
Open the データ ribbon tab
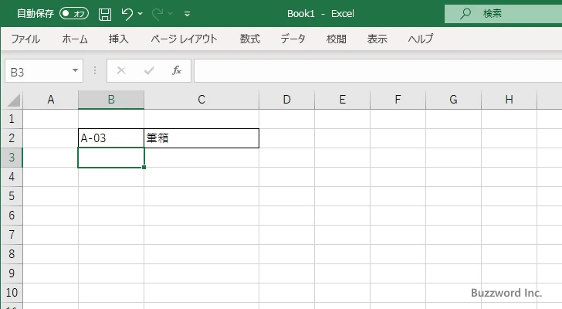(x=293, y=39)
